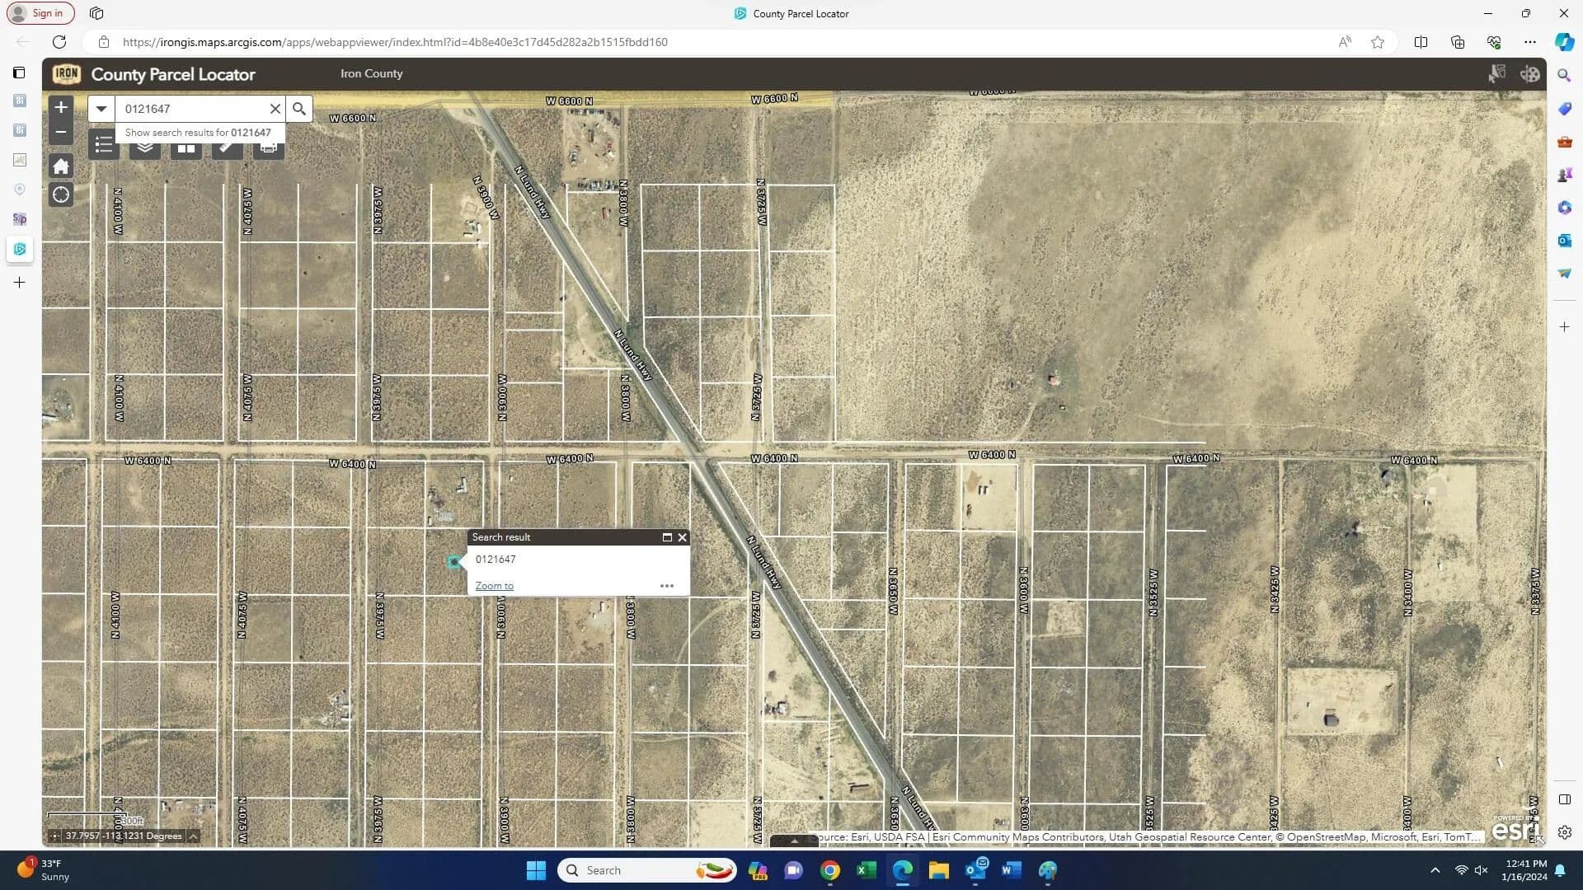This screenshot has width=1583, height=890.
Task: Expand coordinate widget options arrow
Action: [193, 836]
